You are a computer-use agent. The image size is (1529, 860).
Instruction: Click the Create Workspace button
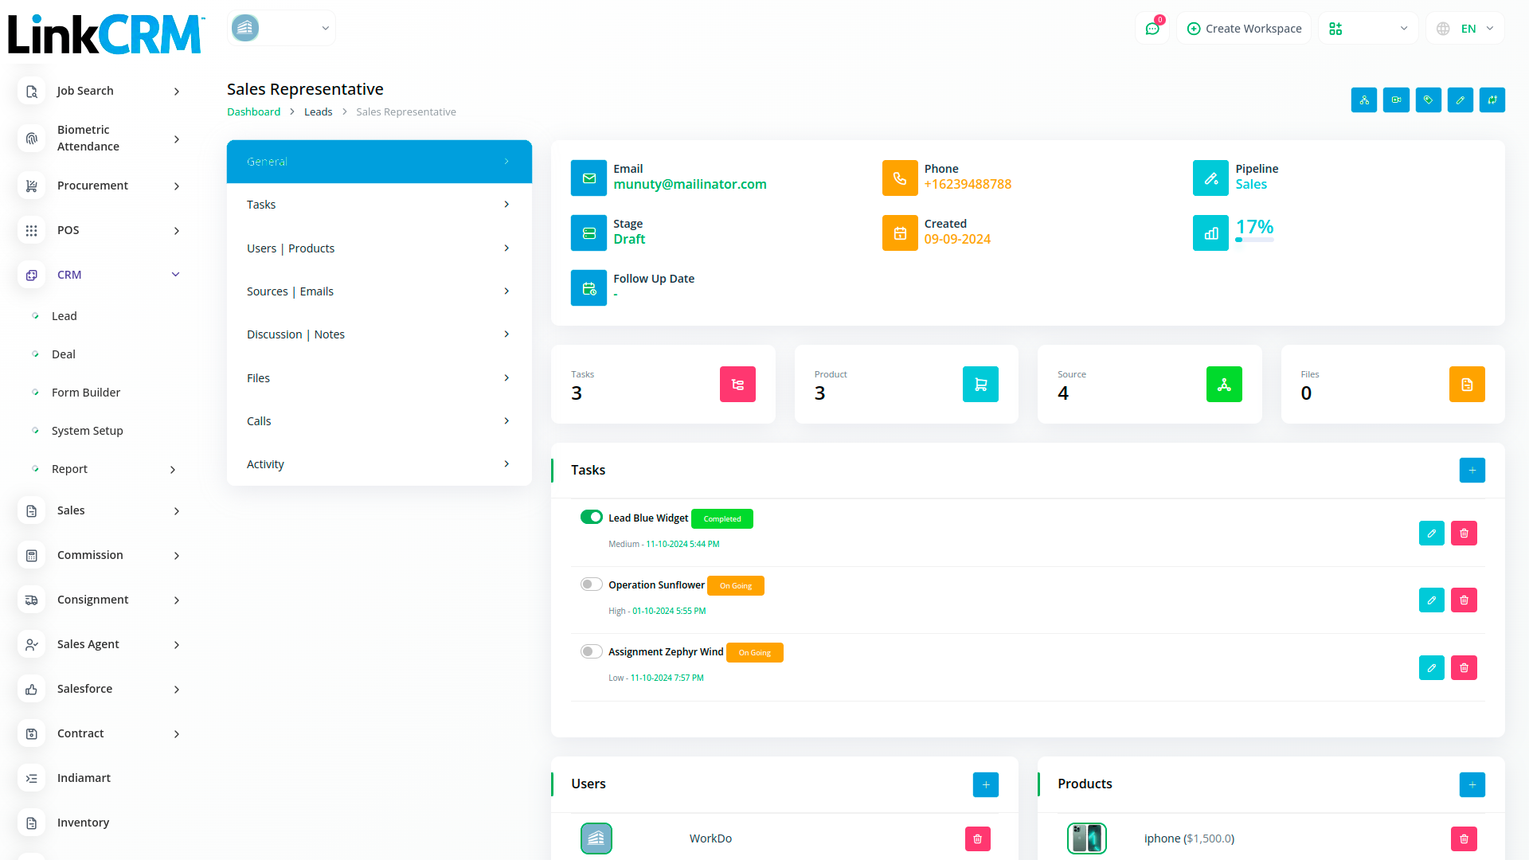(x=1244, y=29)
